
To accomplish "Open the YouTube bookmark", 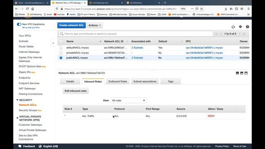I will click(59, 14).
